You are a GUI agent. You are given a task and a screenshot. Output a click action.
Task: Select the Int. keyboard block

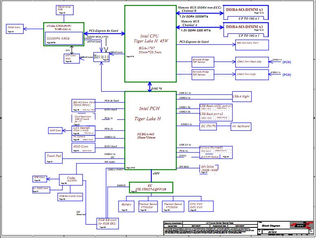pos(241,126)
